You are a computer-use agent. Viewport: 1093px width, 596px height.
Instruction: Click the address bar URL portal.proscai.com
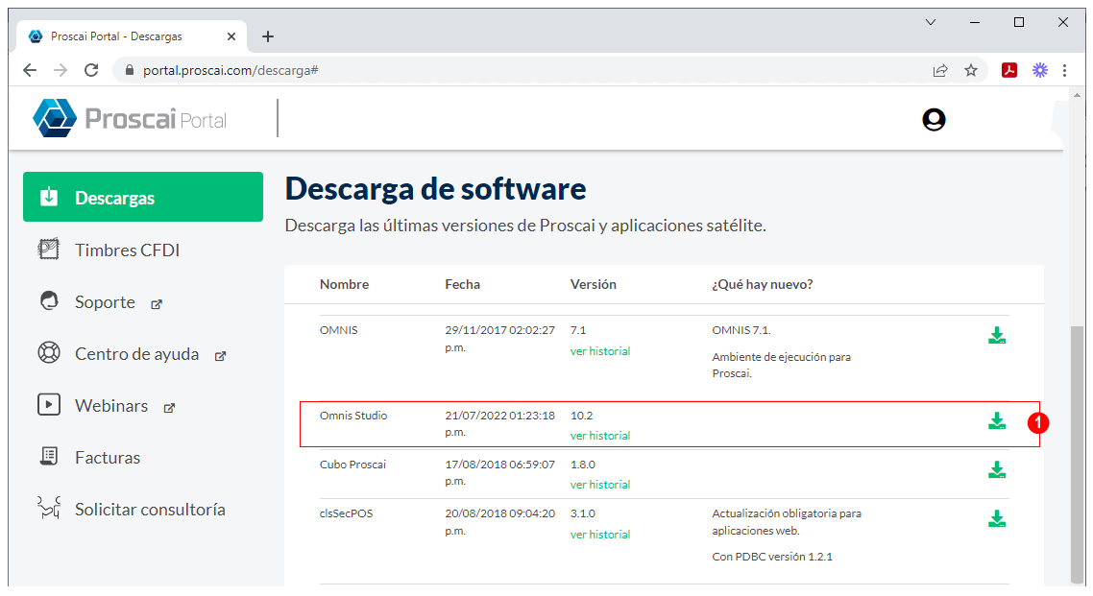[x=231, y=70]
